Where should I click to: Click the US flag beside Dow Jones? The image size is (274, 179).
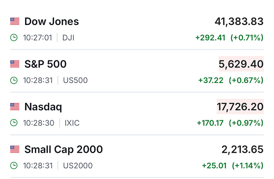click(x=15, y=21)
